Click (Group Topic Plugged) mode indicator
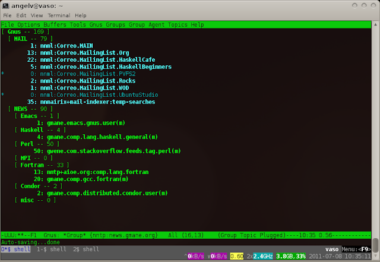This screenshot has height=262, width=380. [252, 235]
